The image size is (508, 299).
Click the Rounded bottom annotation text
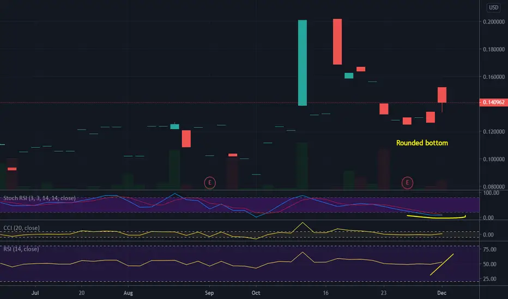pos(422,143)
